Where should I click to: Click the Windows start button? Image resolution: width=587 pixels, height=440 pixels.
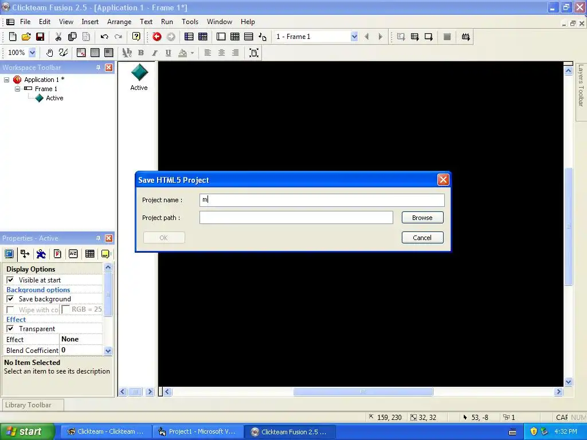(x=27, y=431)
